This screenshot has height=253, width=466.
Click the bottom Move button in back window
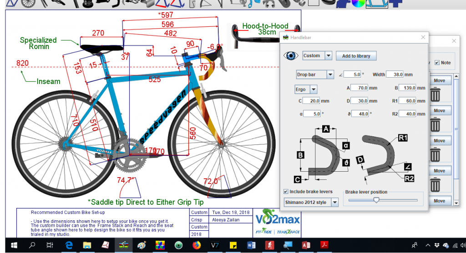(x=440, y=201)
